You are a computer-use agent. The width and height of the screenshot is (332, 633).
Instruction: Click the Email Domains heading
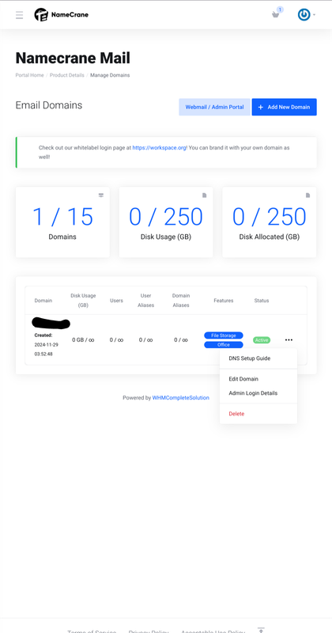point(49,105)
